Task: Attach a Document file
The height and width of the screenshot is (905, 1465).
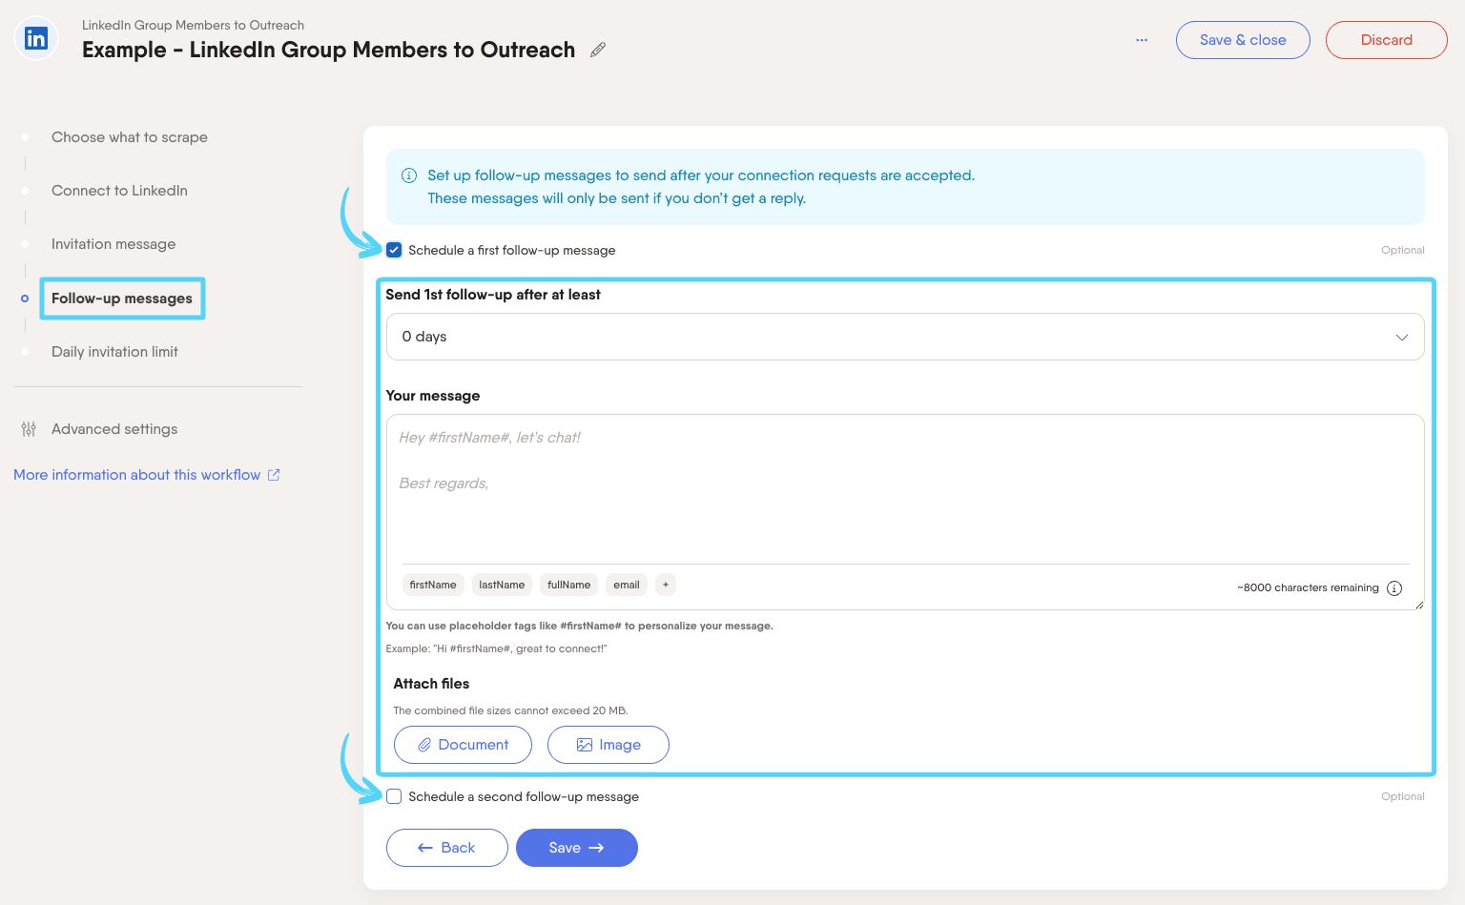Action: pyautogui.click(x=463, y=745)
